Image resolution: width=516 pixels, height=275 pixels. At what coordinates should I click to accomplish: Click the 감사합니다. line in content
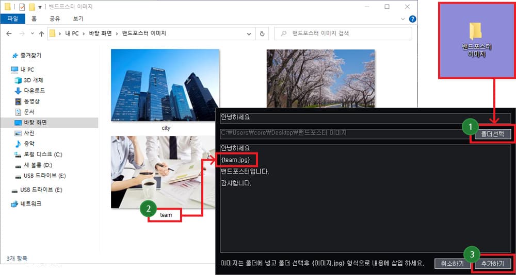click(x=236, y=183)
